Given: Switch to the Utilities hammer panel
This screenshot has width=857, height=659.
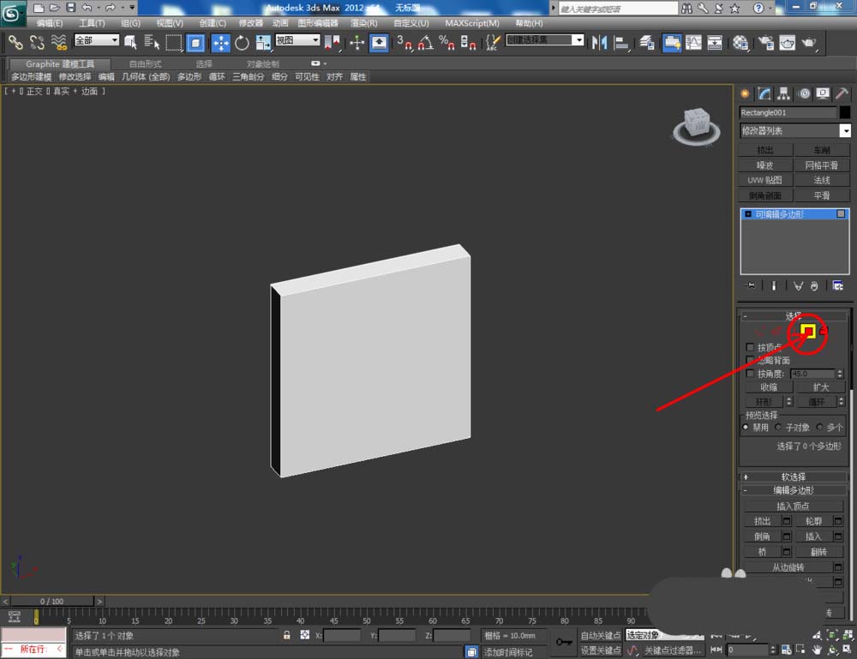Looking at the screenshot, I should [842, 93].
